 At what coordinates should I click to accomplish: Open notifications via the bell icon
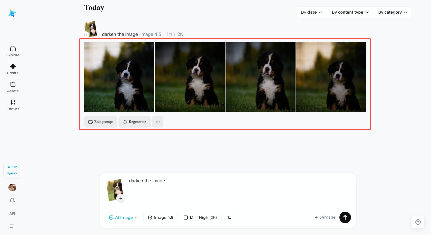(12, 200)
